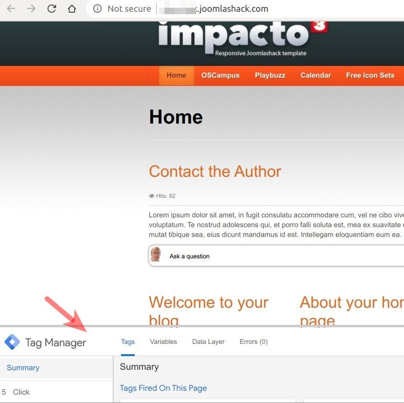Image resolution: width=404 pixels, height=403 pixels.
Task: Go to the browser home icon
Action: click(x=72, y=9)
